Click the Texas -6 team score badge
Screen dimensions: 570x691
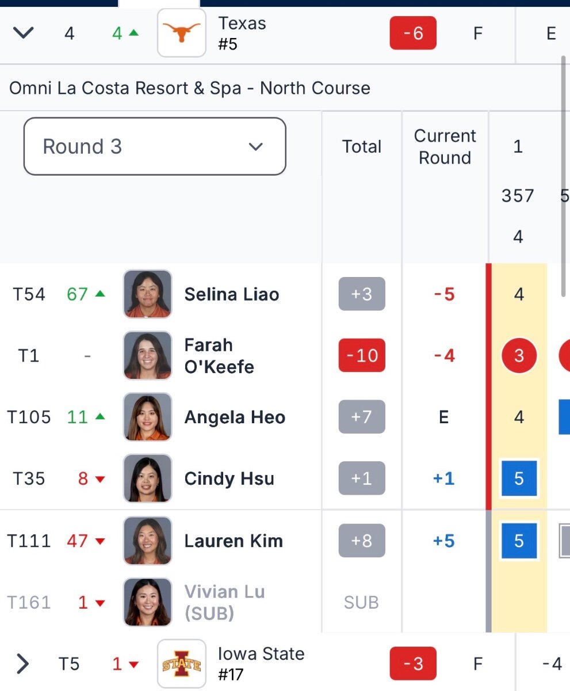(413, 33)
